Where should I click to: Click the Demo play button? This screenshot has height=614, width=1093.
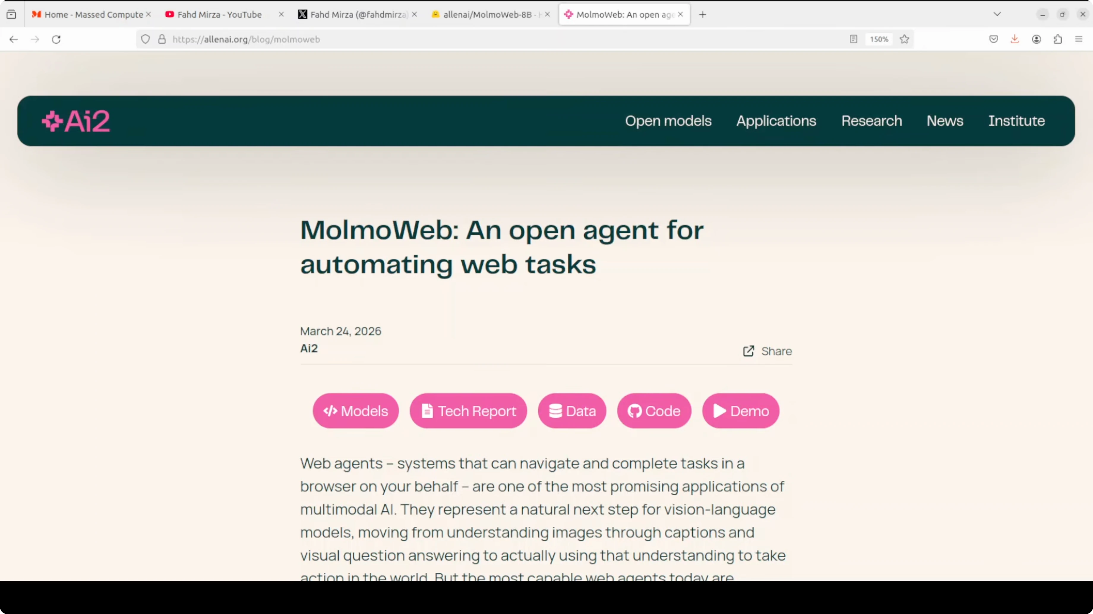[x=740, y=411]
